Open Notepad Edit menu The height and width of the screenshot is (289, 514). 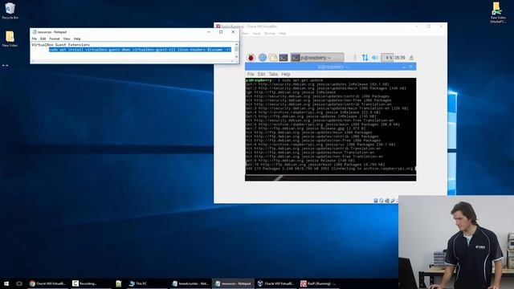coord(43,39)
